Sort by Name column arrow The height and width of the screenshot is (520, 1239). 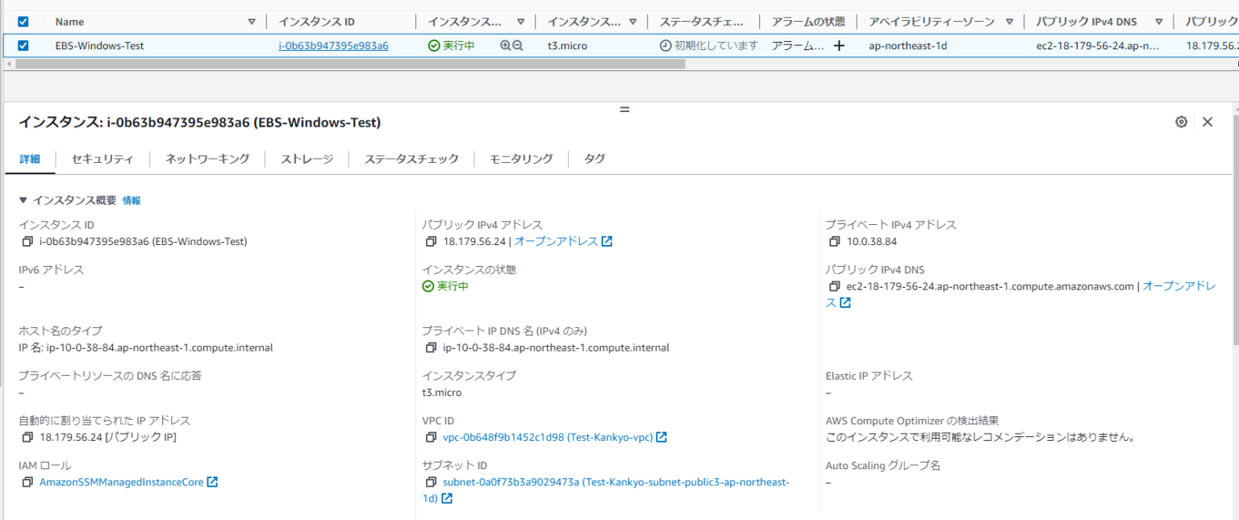tap(252, 22)
